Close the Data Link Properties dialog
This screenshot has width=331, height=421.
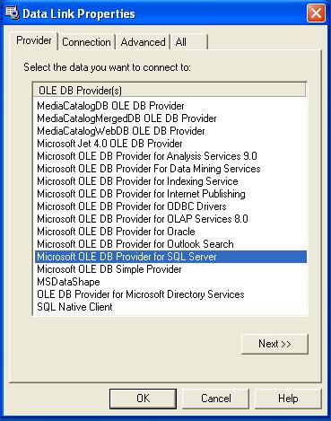click(x=316, y=13)
